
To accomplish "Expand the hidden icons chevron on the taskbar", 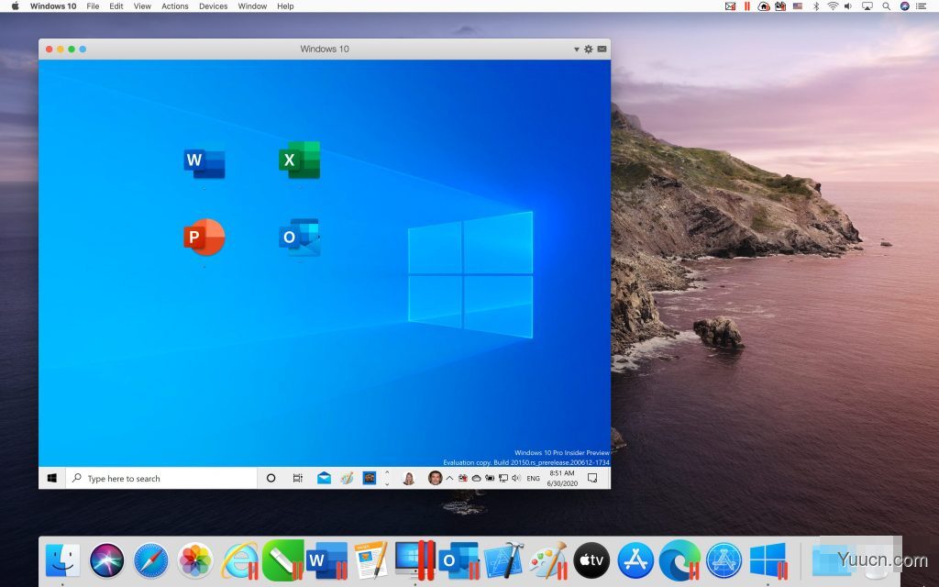I will click(449, 478).
